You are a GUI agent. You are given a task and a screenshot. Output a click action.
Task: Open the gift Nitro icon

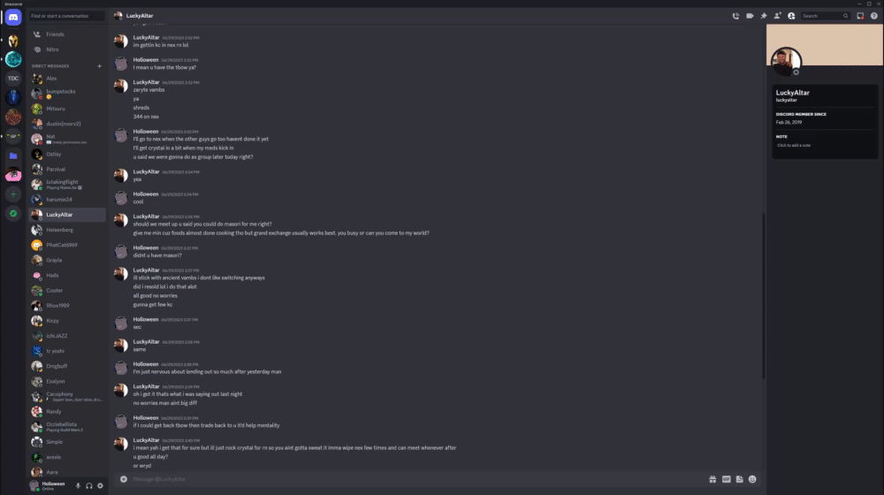pyautogui.click(x=713, y=479)
